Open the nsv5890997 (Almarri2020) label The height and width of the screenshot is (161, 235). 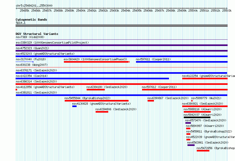(x=205, y=126)
